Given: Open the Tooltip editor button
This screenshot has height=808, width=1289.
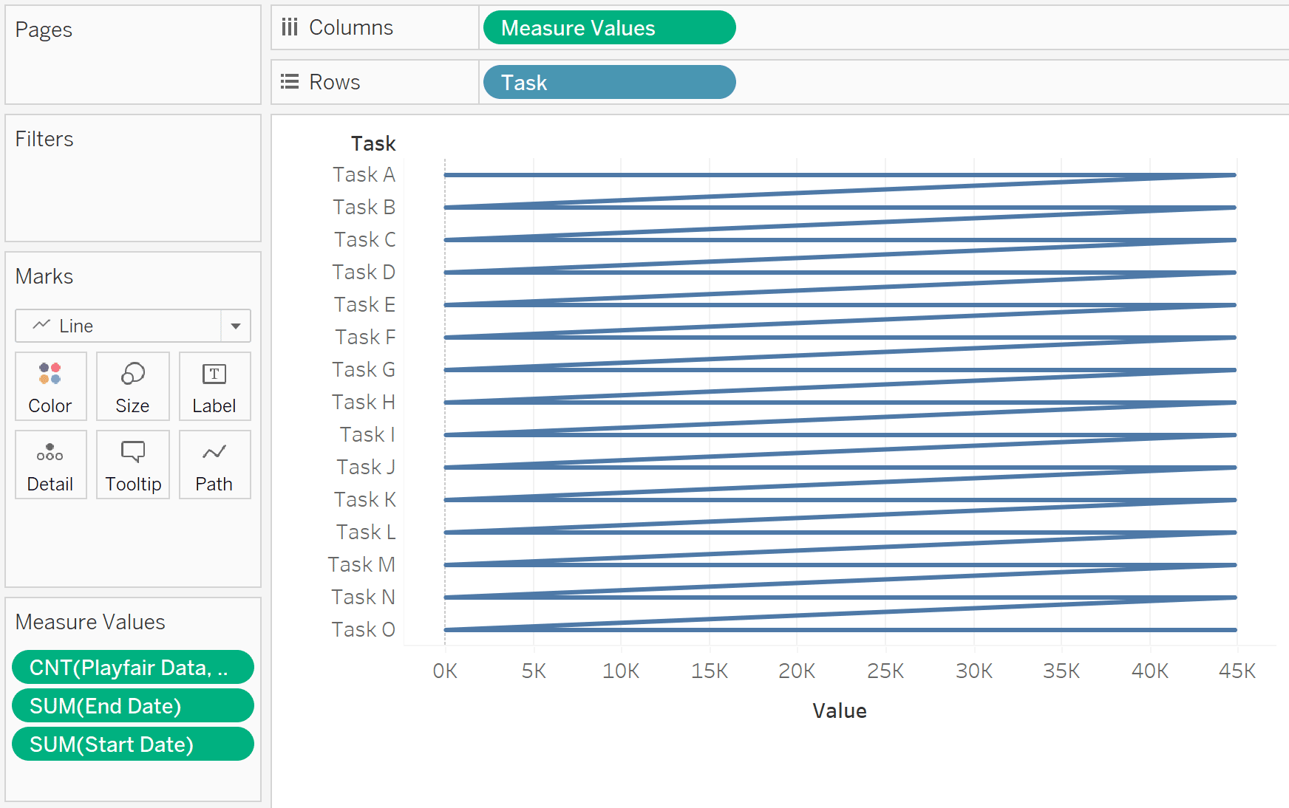Looking at the screenshot, I should (x=133, y=465).
